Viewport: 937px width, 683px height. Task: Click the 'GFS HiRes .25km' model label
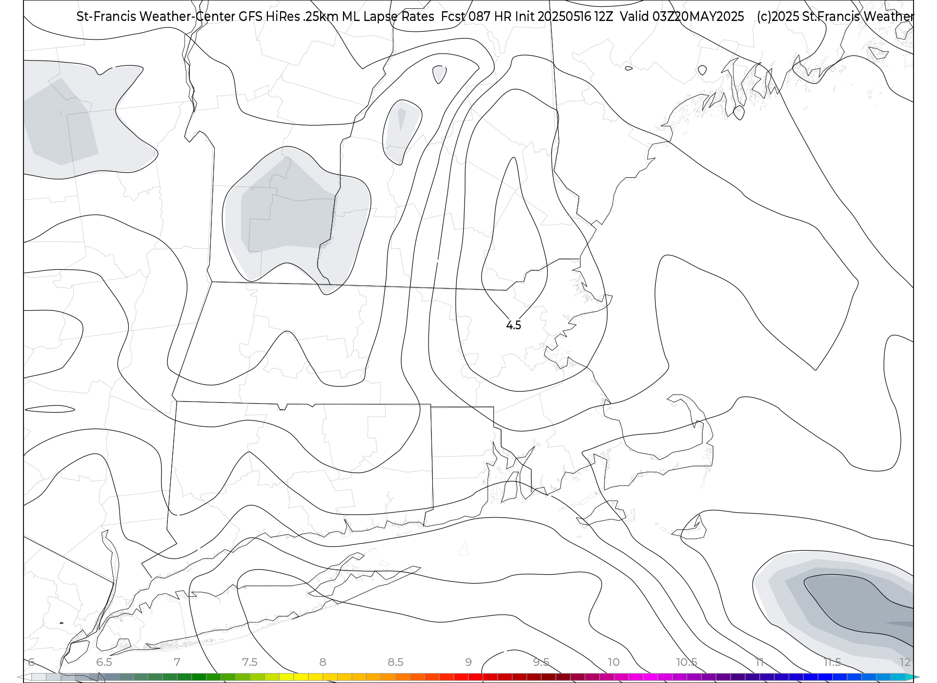click(288, 17)
